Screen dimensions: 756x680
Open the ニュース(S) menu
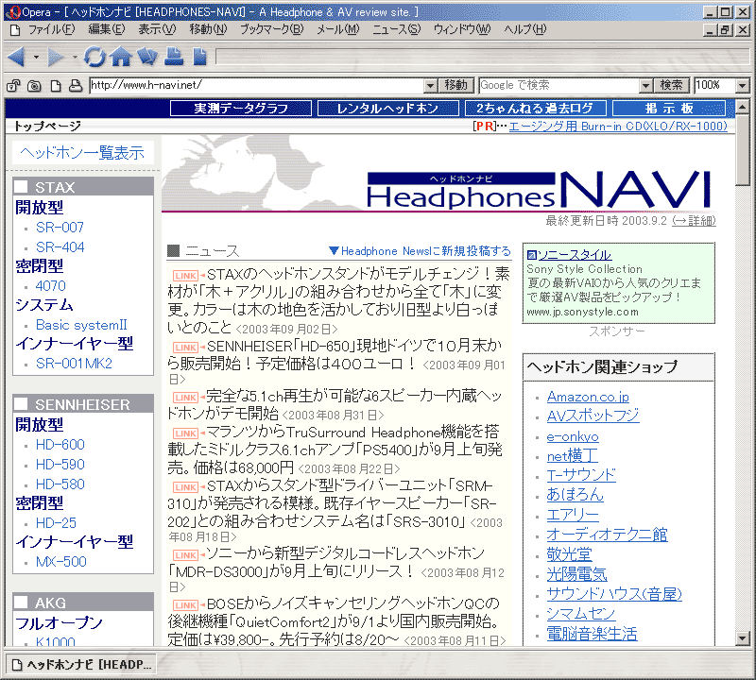396,30
